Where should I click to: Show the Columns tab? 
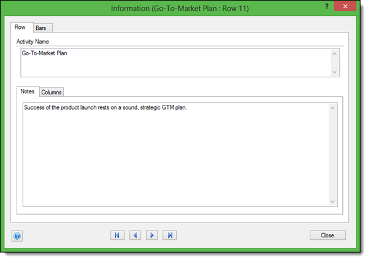pos(52,92)
